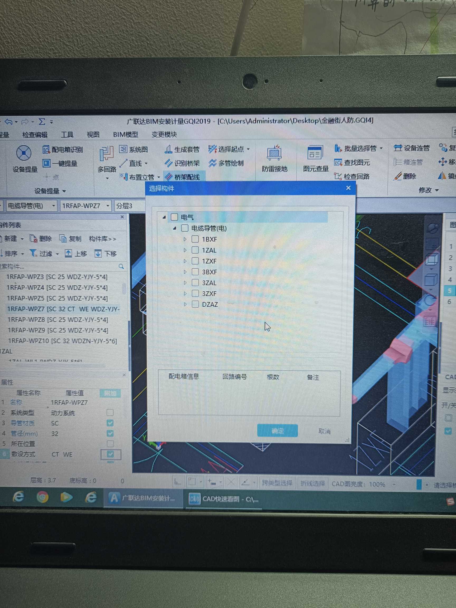Open 配电箱识别 tool
Image resolution: width=456 pixels, height=608 pixels.
click(63, 150)
